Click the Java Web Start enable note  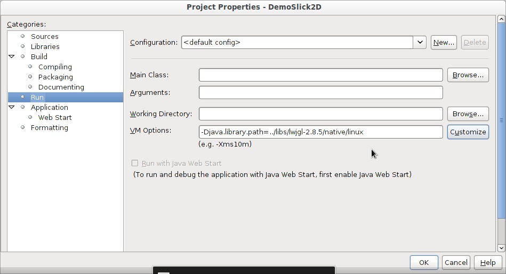272,175
